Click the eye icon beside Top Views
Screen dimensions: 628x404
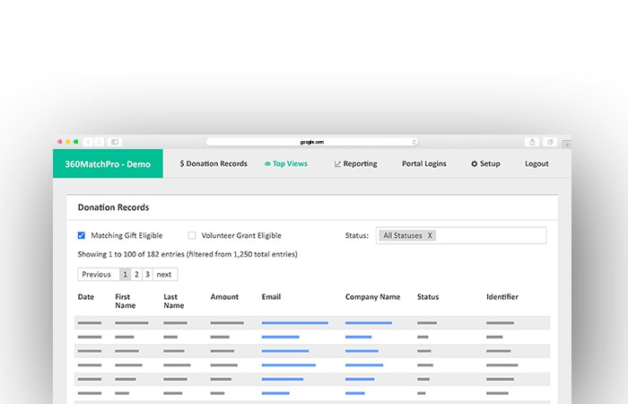(267, 164)
